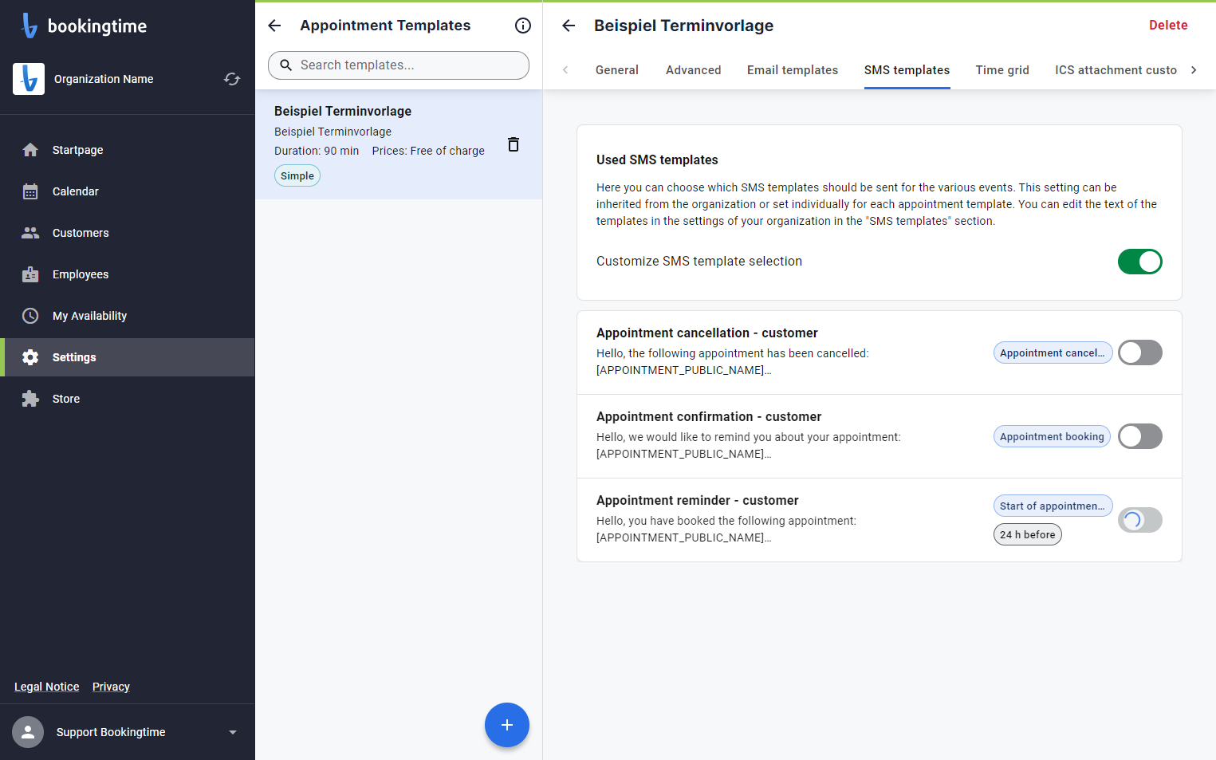The image size is (1216, 760).
Task: Open Calendar via its sidebar icon
Action: click(30, 191)
